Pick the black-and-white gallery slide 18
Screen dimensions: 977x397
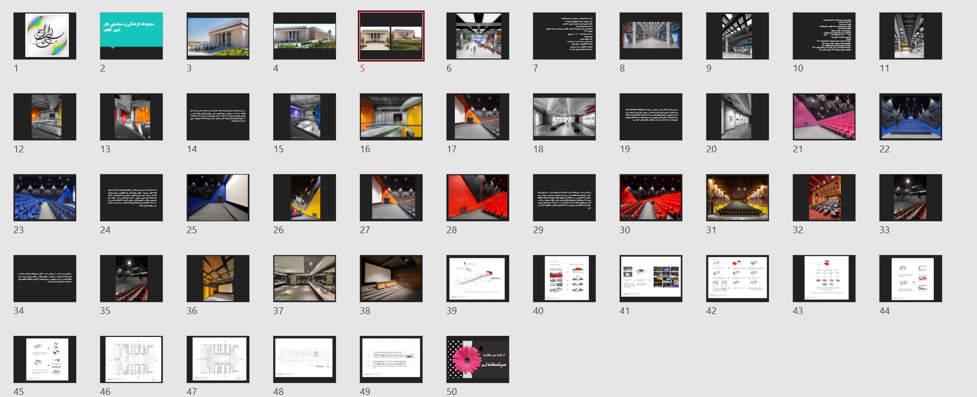(564, 117)
